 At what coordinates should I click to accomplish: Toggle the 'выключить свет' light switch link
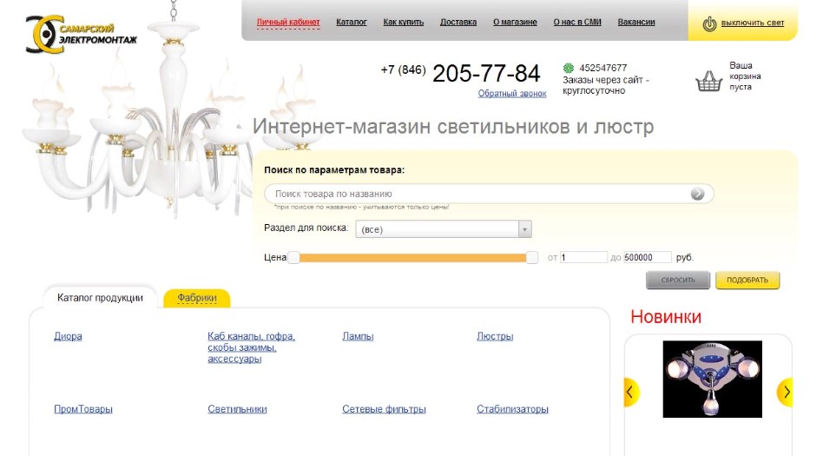[752, 23]
